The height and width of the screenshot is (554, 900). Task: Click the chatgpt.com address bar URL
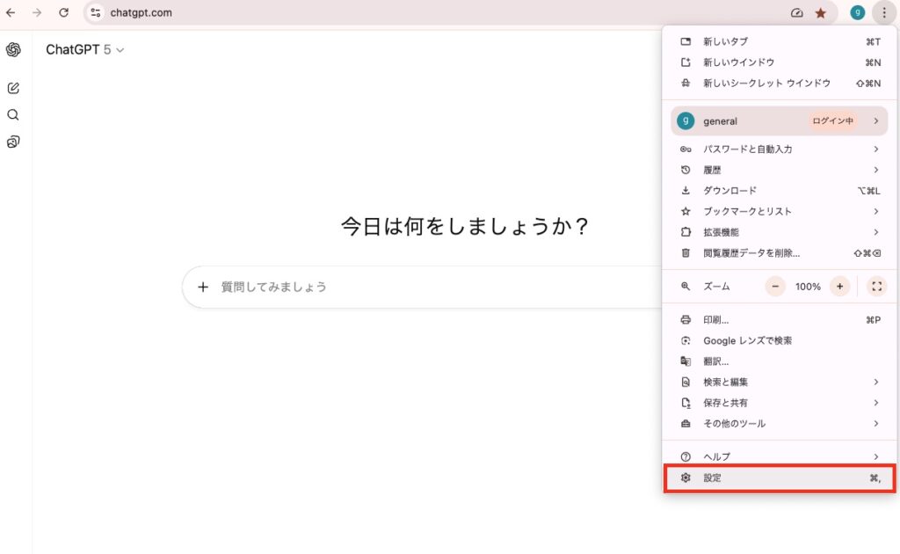coord(142,13)
